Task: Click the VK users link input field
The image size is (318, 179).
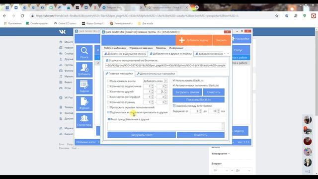Action: 165,65
